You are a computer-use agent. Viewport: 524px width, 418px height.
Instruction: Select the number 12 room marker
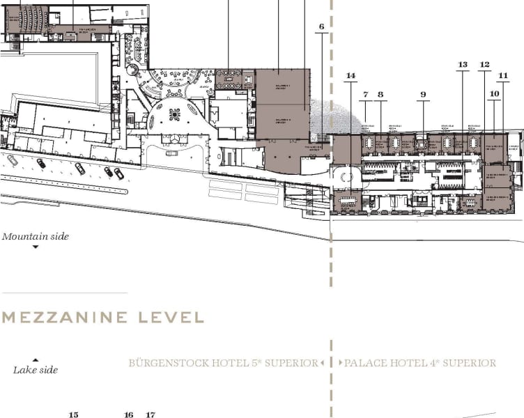pyautogui.click(x=484, y=65)
